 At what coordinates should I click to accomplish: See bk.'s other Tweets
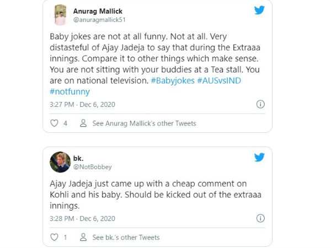coord(126,238)
